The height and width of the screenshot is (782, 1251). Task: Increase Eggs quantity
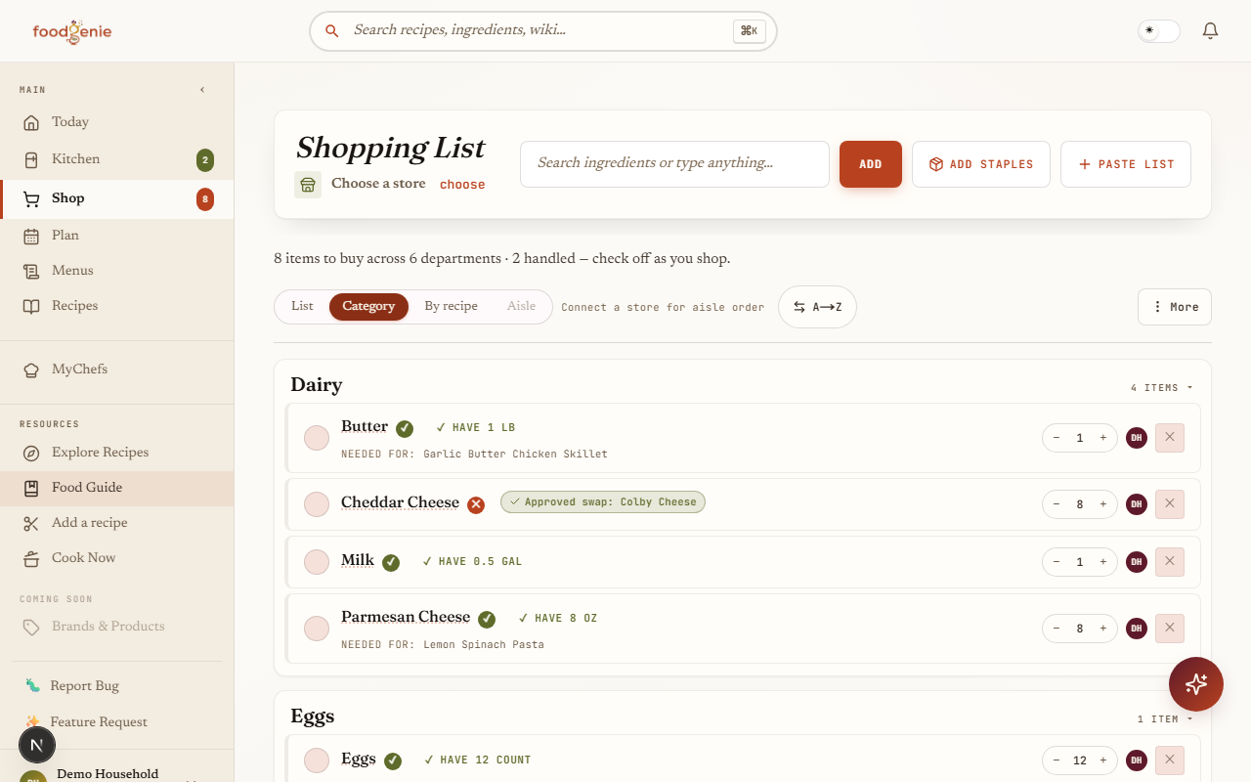(x=1103, y=760)
